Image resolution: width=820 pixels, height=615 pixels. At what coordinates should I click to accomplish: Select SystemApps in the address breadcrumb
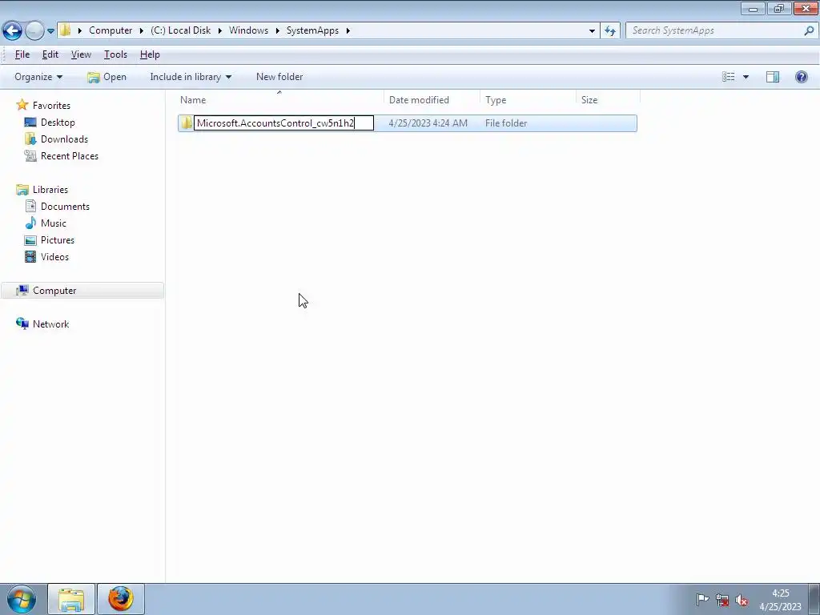tap(312, 30)
